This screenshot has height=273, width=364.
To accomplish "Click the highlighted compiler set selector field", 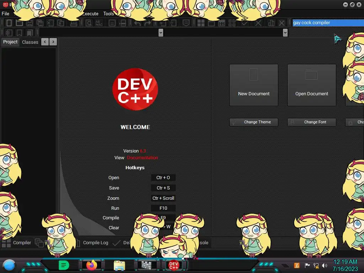I will point(328,23).
